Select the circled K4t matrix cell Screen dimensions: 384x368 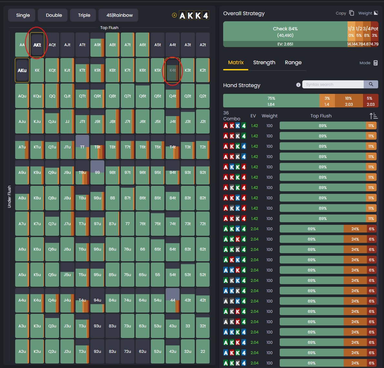coord(172,70)
